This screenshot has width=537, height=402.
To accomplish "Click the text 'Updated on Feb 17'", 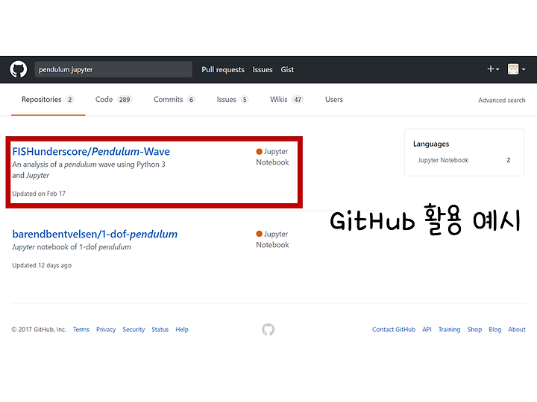I will 39,194.
